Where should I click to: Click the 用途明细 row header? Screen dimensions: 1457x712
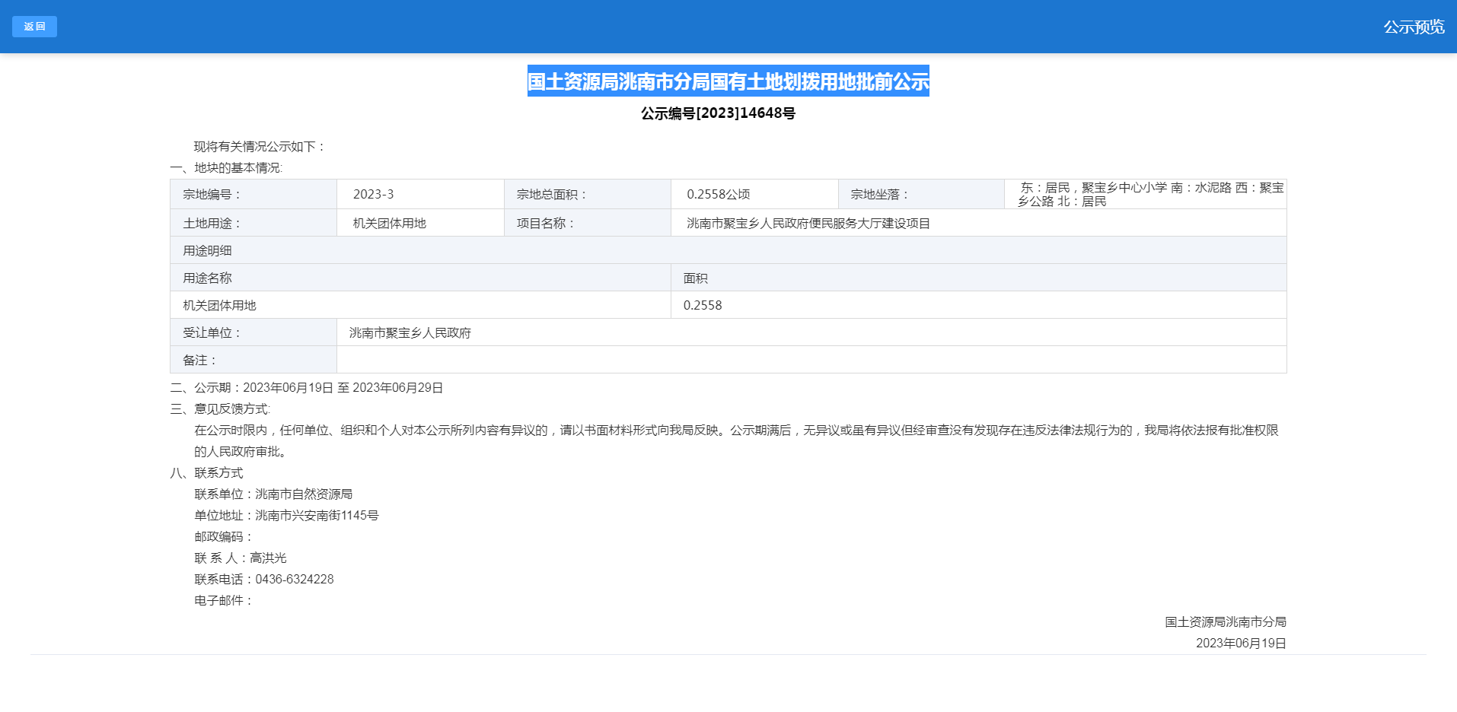[x=728, y=250]
